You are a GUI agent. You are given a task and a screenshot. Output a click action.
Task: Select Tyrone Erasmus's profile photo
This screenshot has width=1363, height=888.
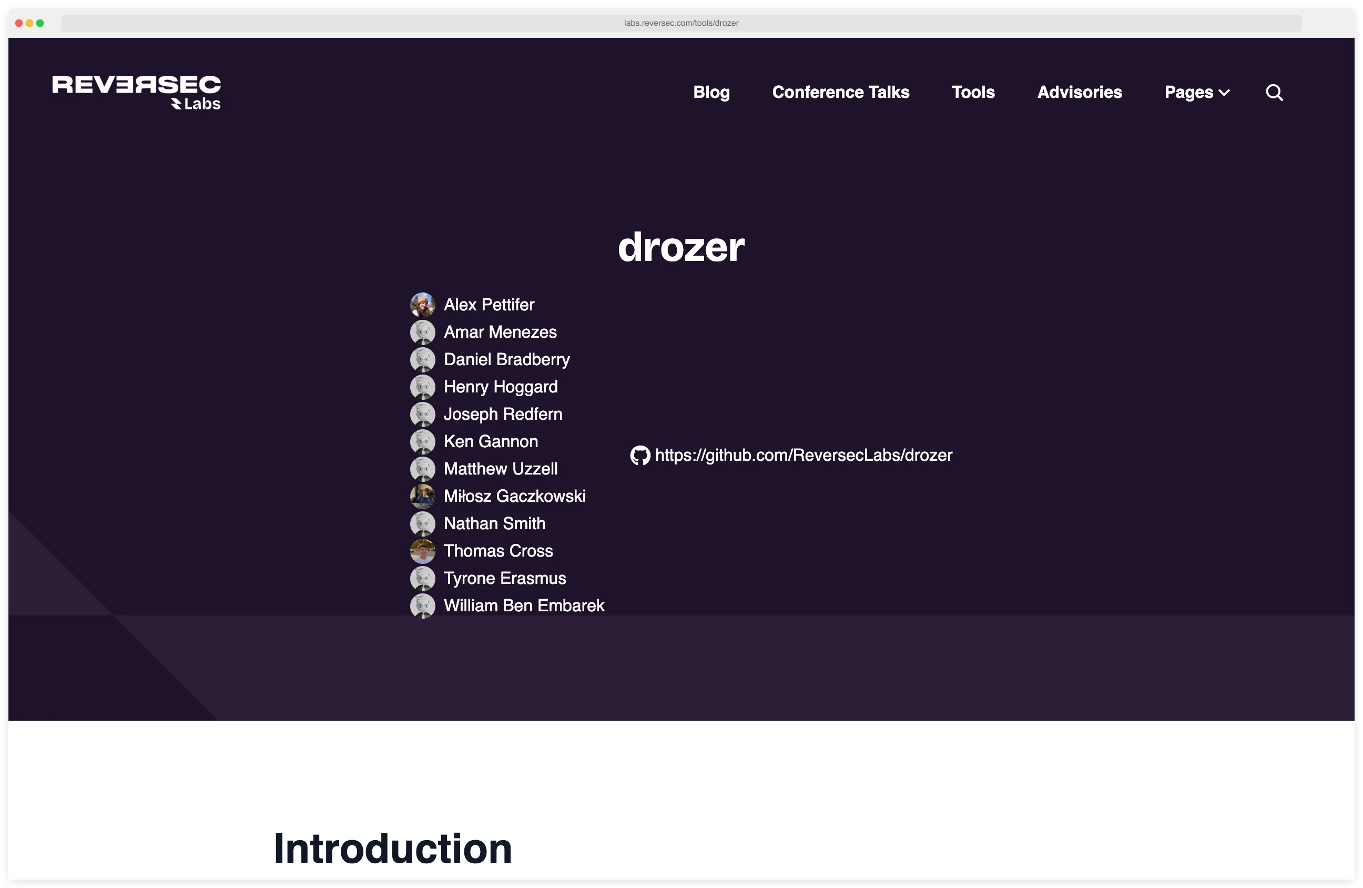pos(423,578)
